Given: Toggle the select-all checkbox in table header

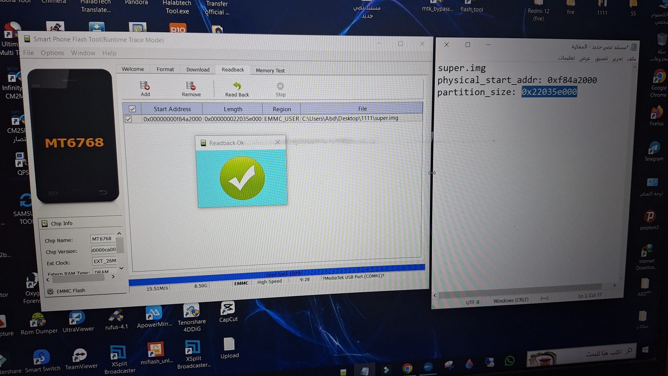Looking at the screenshot, I should (x=132, y=109).
